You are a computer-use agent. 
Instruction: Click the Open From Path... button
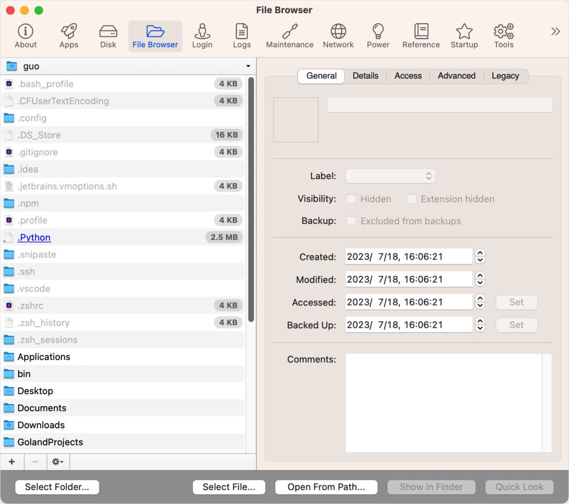point(326,487)
